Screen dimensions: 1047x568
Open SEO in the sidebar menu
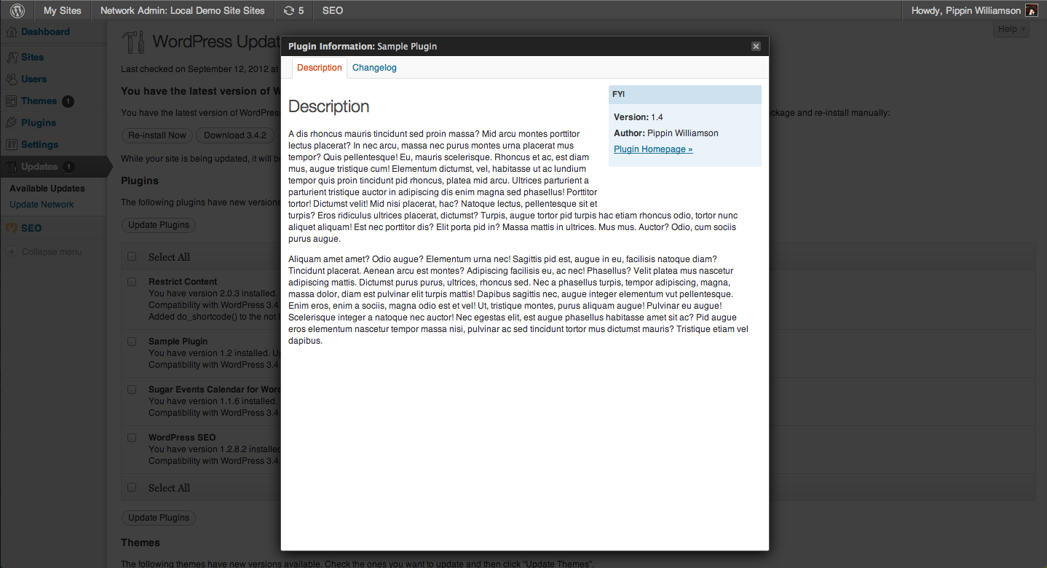(31, 228)
